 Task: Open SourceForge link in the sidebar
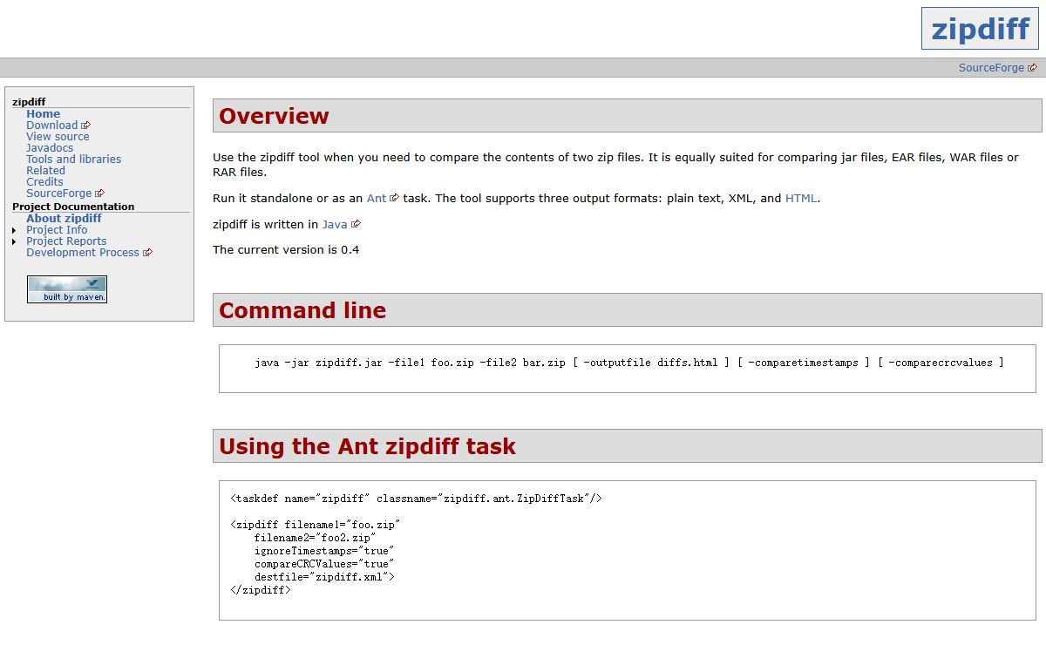(59, 193)
